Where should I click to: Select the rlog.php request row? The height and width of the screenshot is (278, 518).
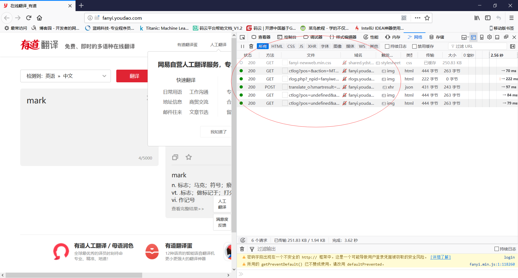coord(377,79)
